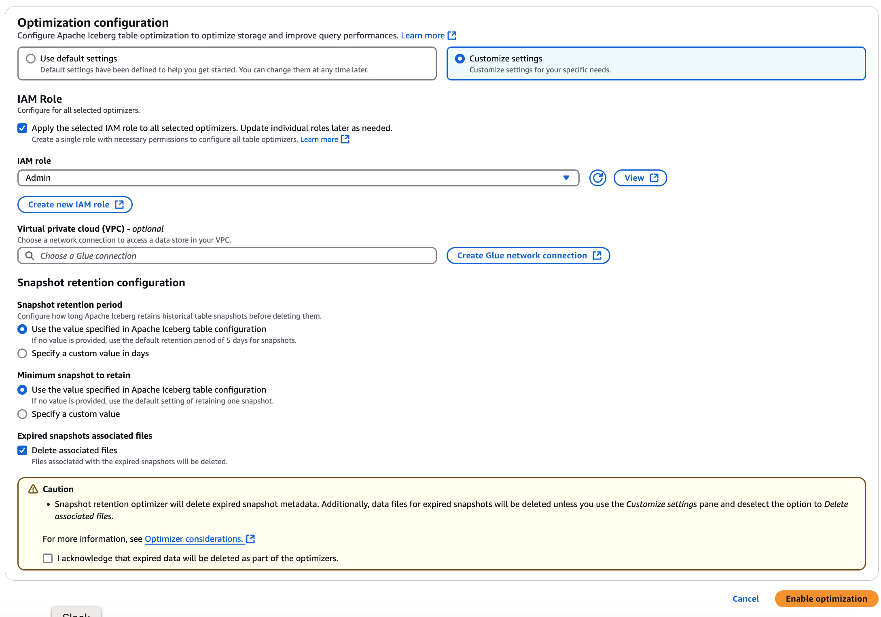Choose Specify a custom value for minimum snapshots

point(22,414)
